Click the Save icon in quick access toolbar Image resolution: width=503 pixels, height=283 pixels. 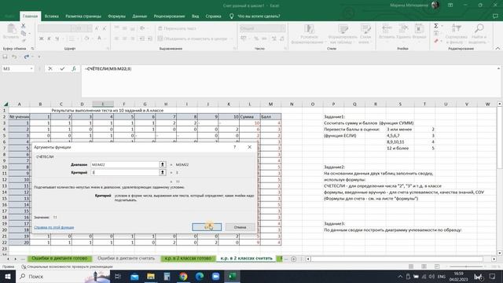click(6, 57)
